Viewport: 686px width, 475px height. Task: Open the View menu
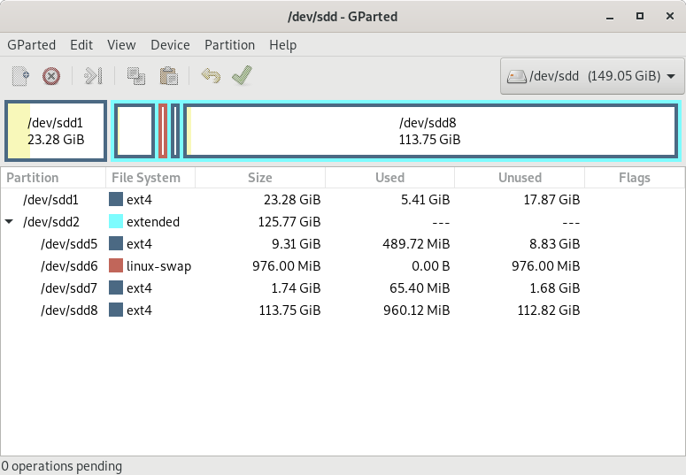tap(121, 45)
